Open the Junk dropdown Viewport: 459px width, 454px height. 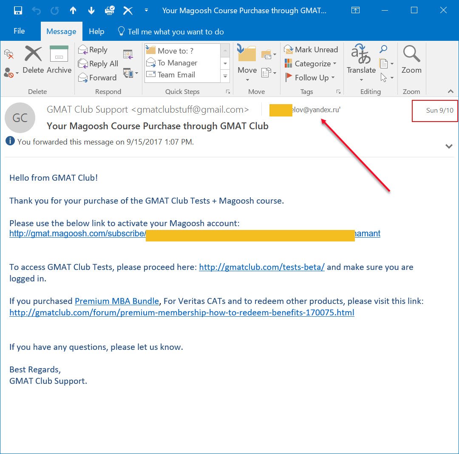11,73
